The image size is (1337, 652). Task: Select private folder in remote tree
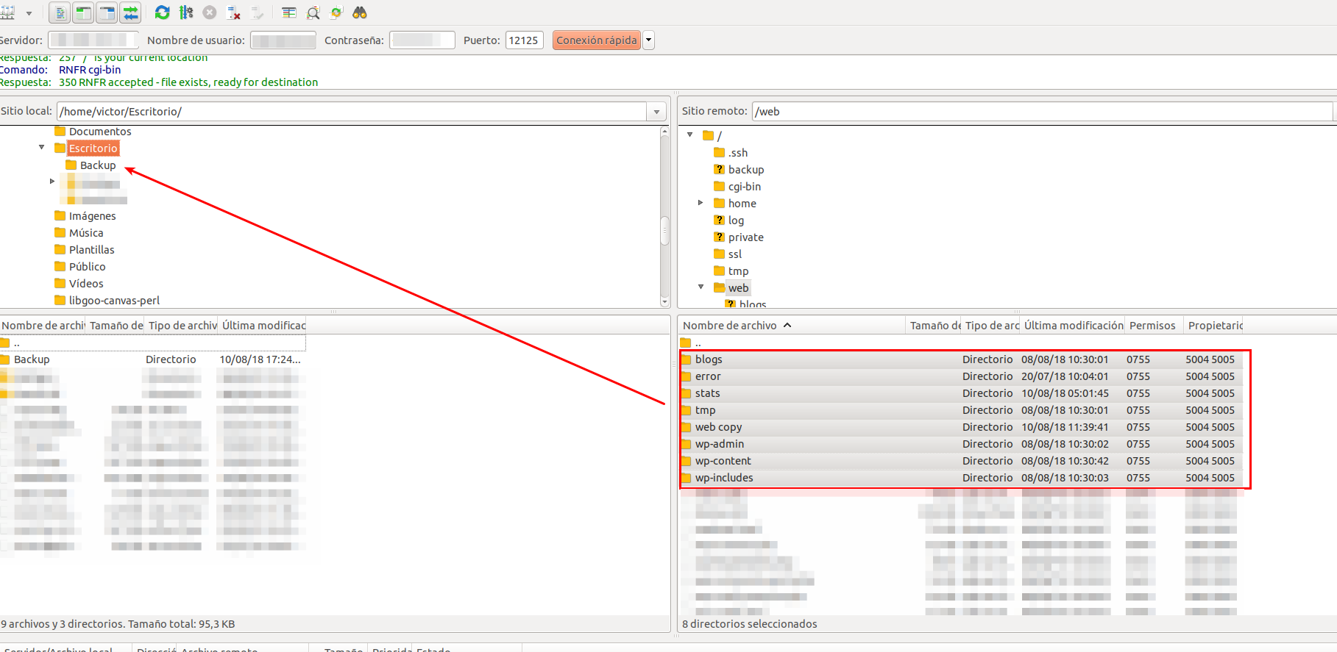coord(746,237)
